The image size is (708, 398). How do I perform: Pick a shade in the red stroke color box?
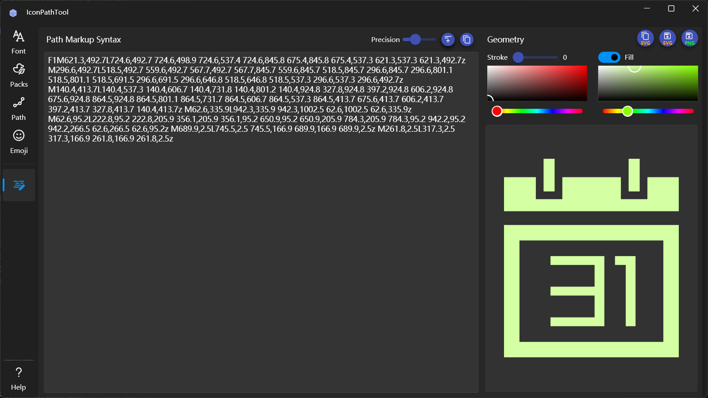(537, 83)
